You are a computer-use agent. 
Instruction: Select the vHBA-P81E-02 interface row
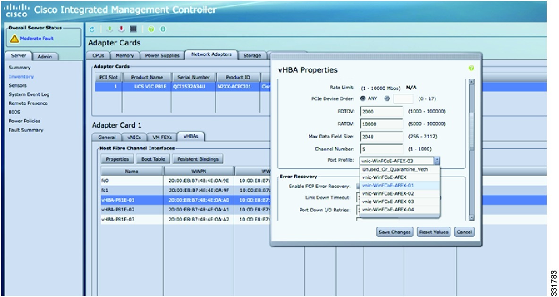[x=186, y=210]
